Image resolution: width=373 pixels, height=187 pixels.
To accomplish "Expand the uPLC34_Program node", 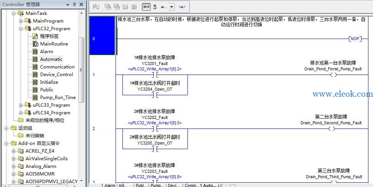I will (21, 113).
